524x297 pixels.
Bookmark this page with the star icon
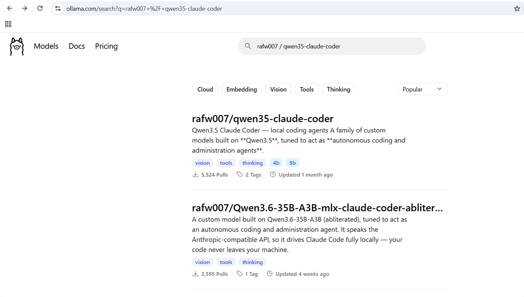[517, 8]
